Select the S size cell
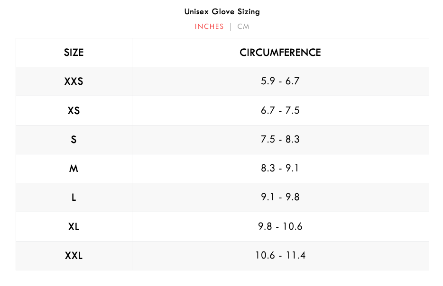This screenshot has width=443, height=286. [74, 140]
